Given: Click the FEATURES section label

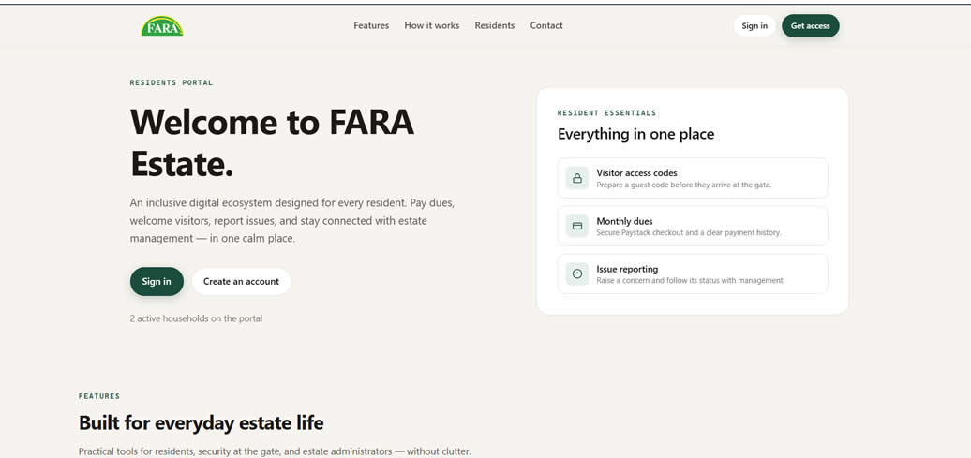Looking at the screenshot, I should pyautogui.click(x=99, y=396).
